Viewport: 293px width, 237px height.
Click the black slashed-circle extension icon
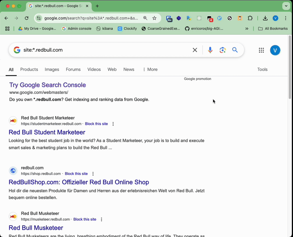pyautogui.click(x=230, y=18)
